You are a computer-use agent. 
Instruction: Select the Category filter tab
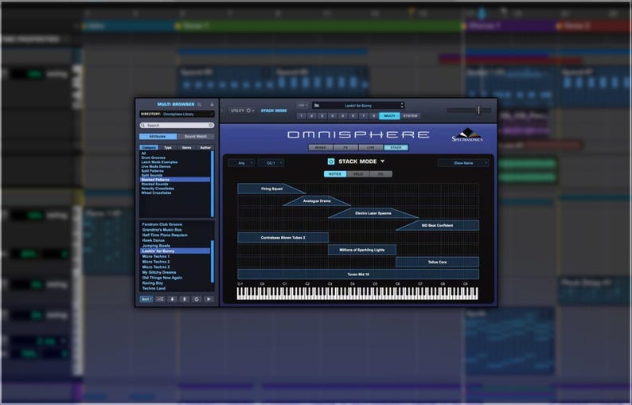(149, 147)
